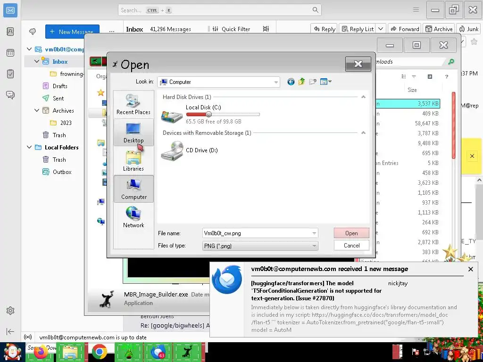483x362 pixels.
Task: Select the file sized 58,647 KB
Action: pyautogui.click(x=426, y=123)
